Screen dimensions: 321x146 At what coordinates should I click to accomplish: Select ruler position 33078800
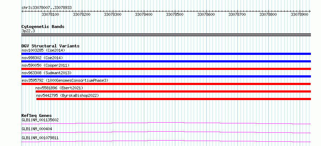coord(268,14)
